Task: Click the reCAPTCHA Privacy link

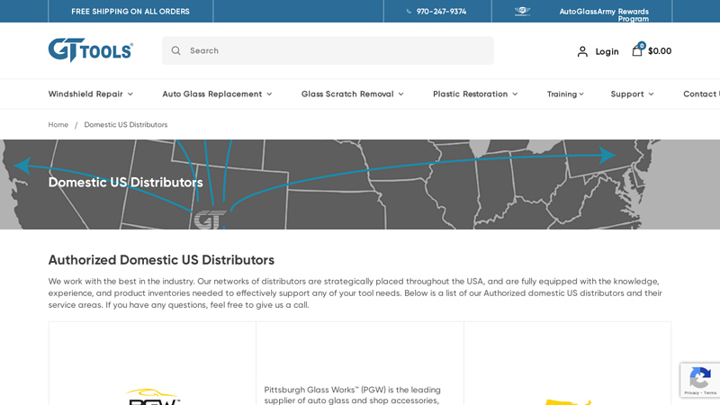Action: click(x=691, y=392)
